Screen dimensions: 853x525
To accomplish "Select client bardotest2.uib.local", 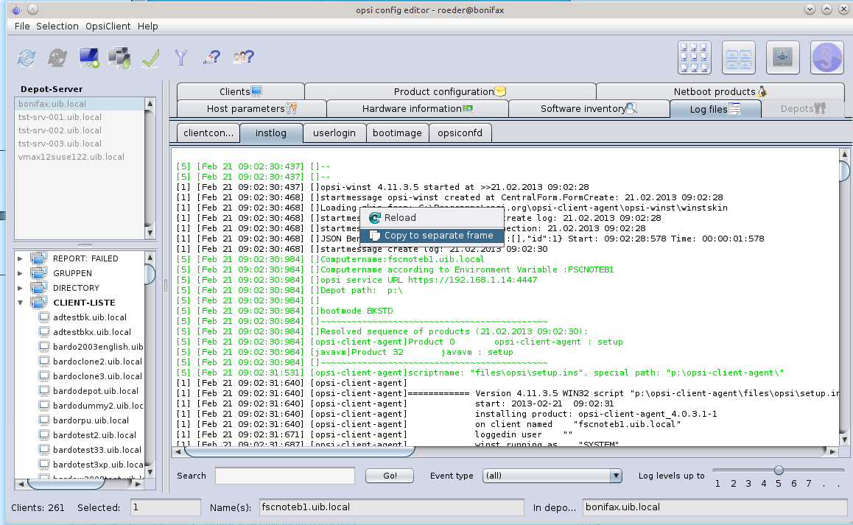I will (x=95, y=434).
